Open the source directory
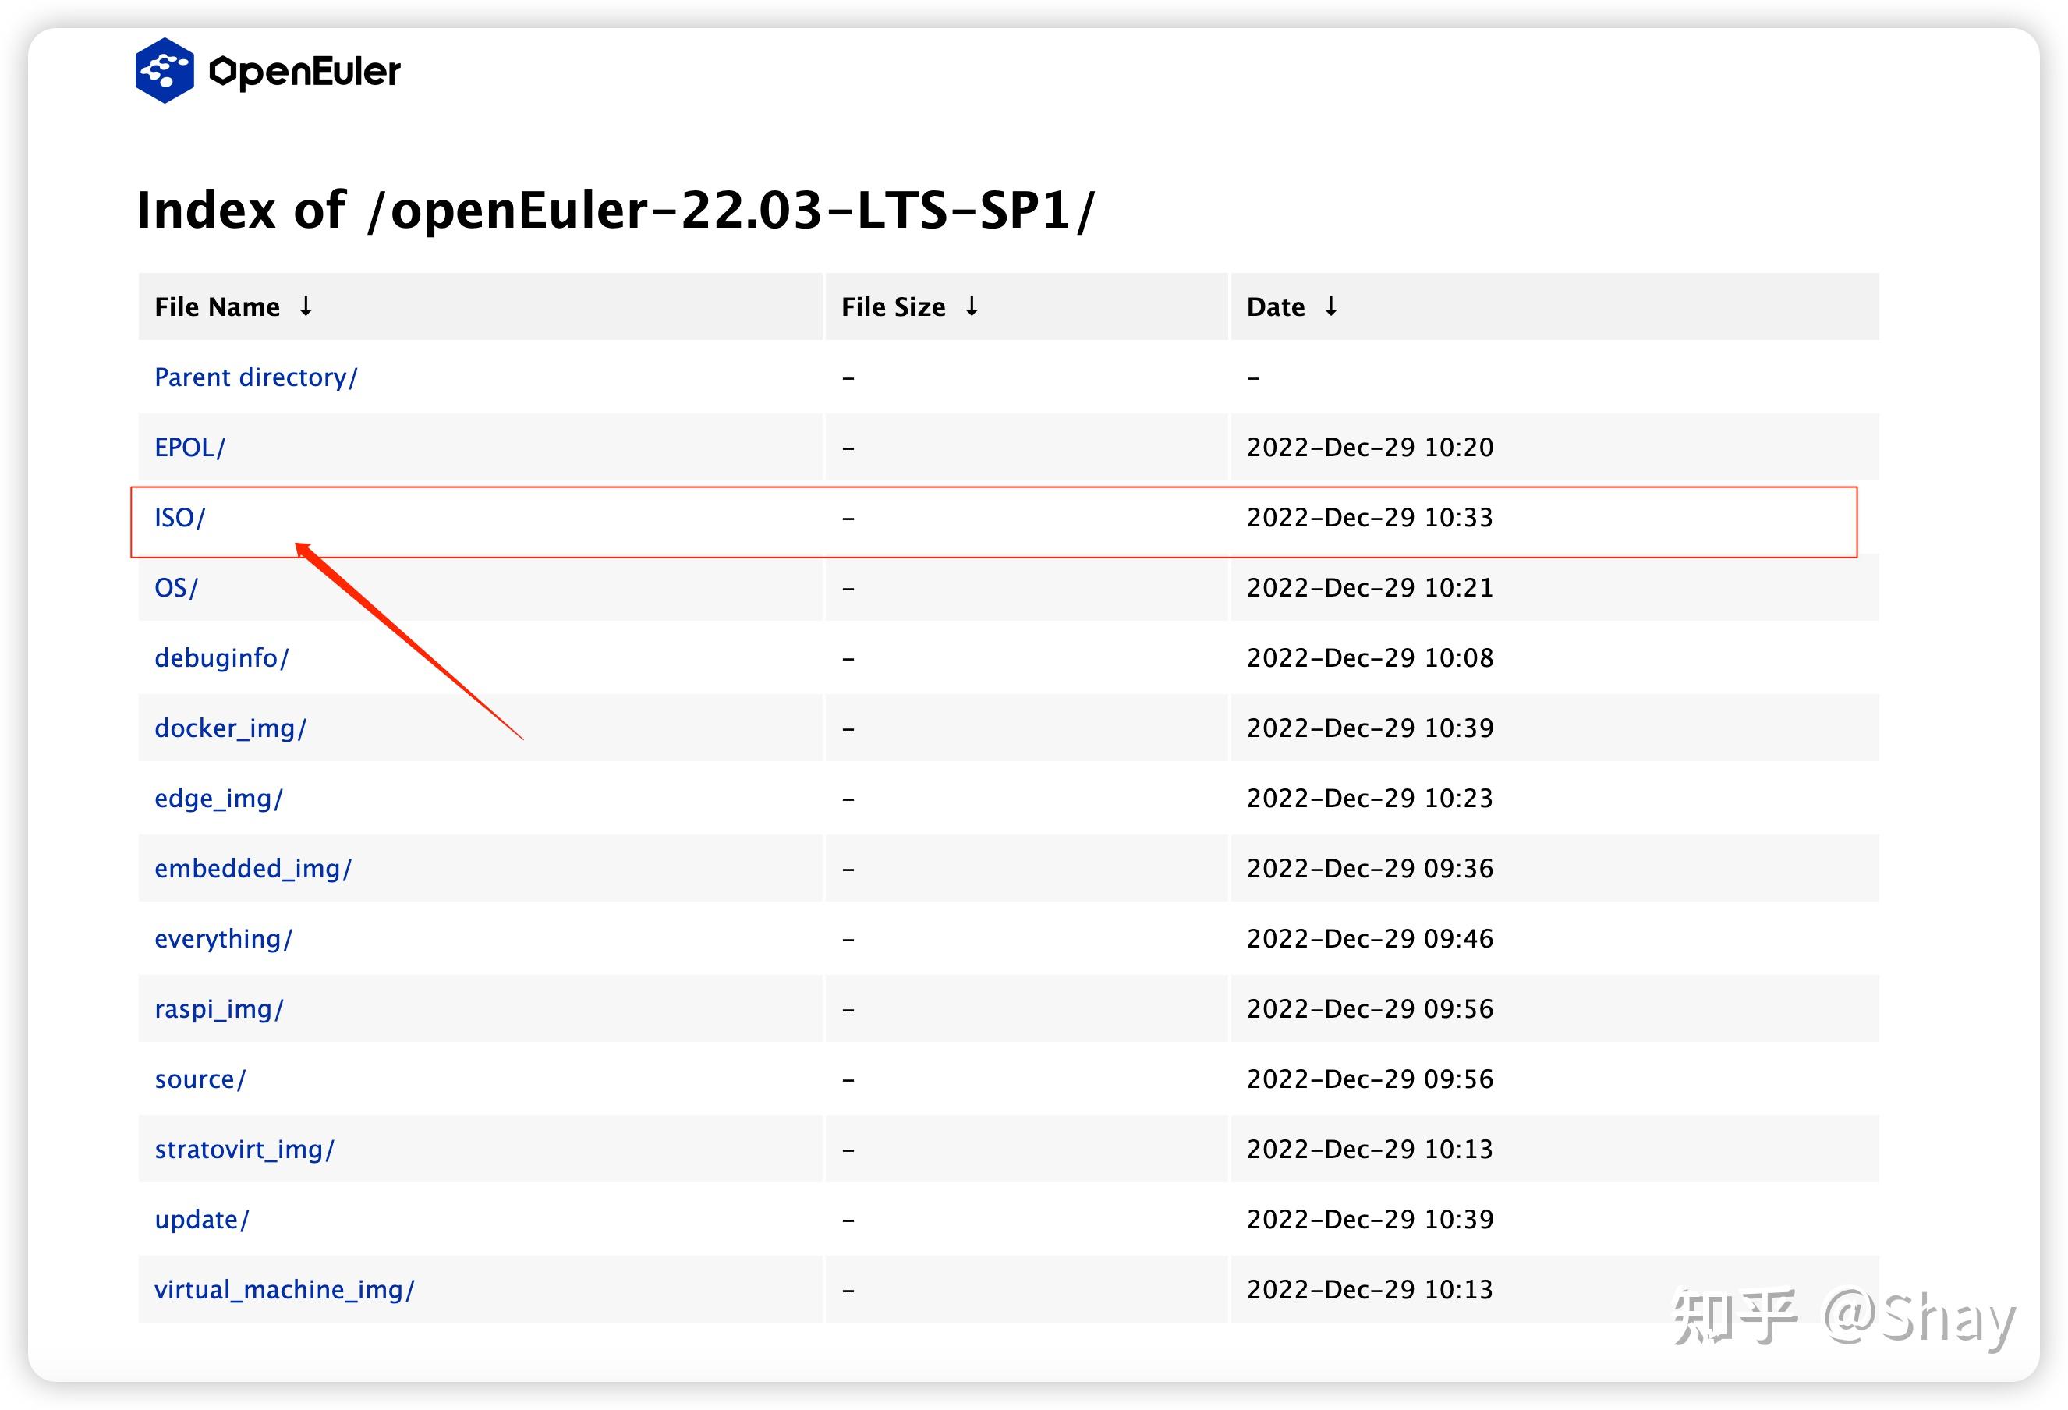Image resolution: width=2068 pixels, height=1410 pixels. click(200, 1079)
